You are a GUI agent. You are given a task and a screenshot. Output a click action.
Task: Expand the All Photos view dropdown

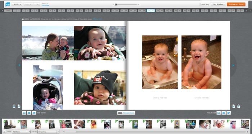click(21, 132)
